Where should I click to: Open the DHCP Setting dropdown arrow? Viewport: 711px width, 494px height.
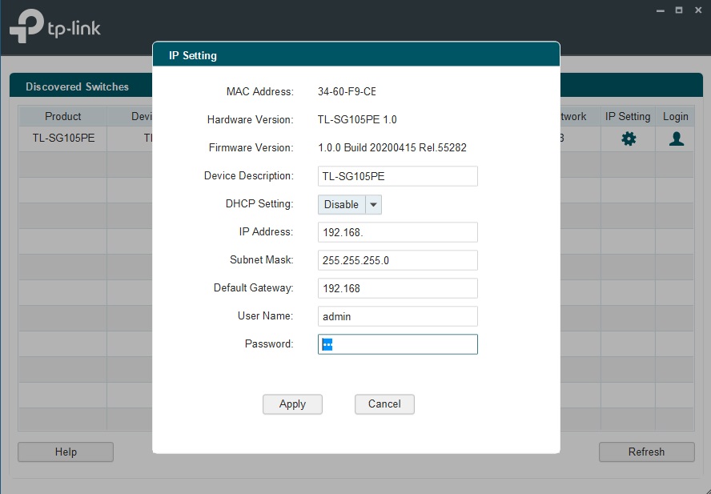coord(373,205)
